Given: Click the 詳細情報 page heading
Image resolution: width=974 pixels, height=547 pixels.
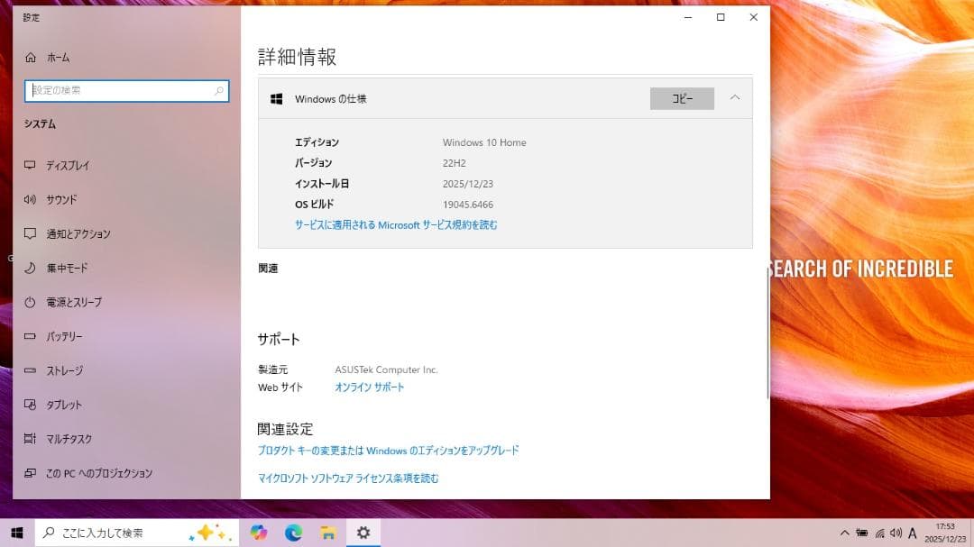Looking at the screenshot, I should pos(297,57).
